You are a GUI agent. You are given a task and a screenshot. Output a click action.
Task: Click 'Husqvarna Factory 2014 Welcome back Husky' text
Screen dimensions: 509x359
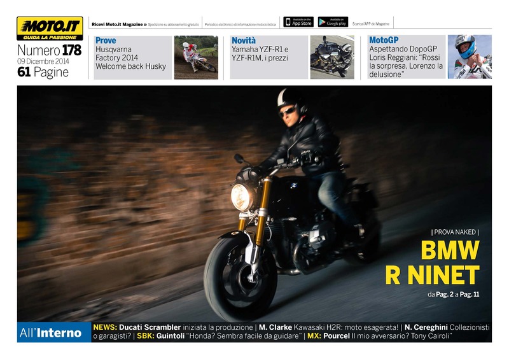click(130, 58)
